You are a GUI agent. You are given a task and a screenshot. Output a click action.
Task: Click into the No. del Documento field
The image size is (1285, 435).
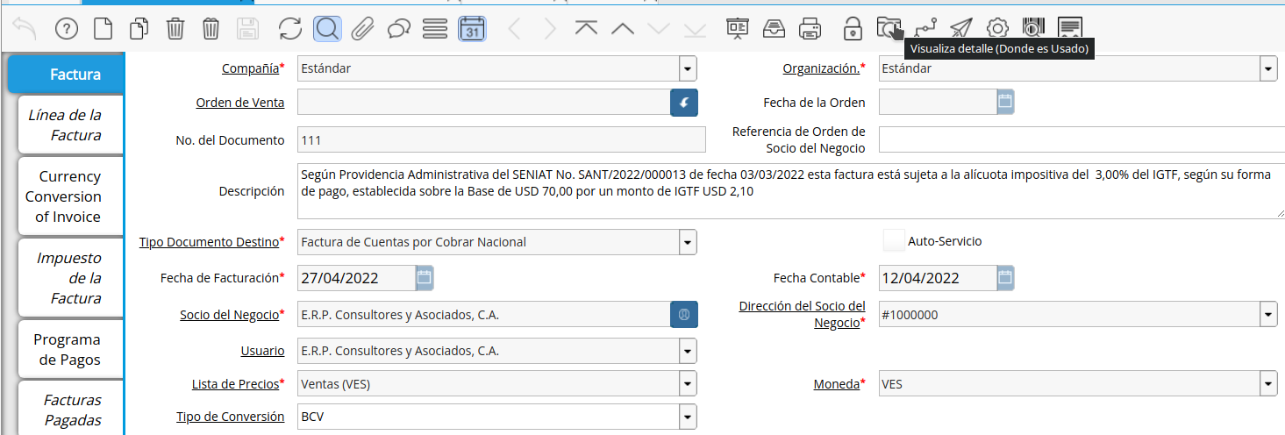pos(502,139)
